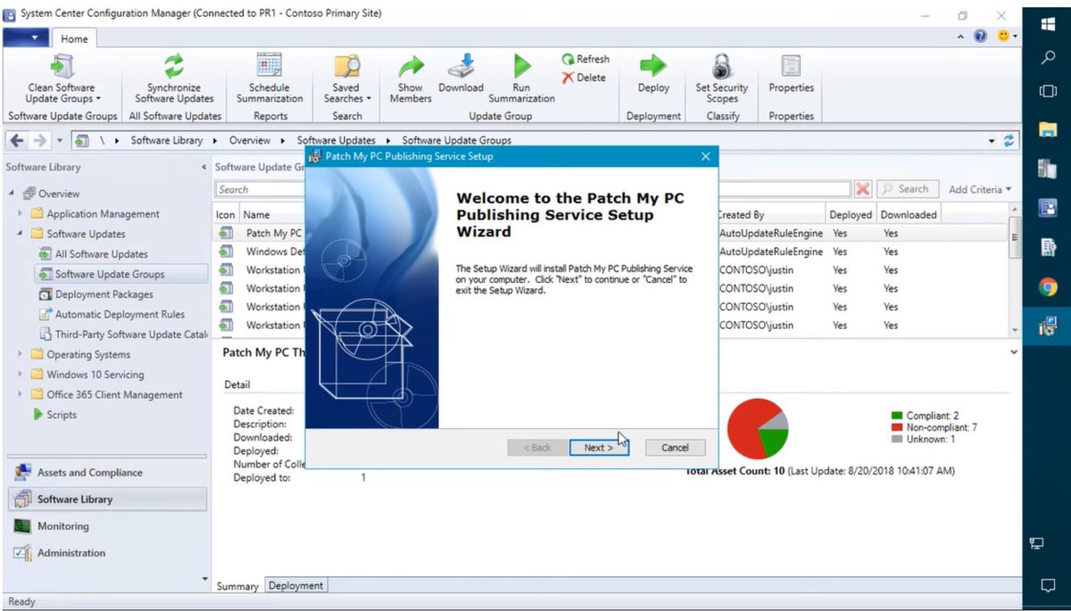
Task: Click Overview in breadcrumb path
Action: [x=250, y=141]
